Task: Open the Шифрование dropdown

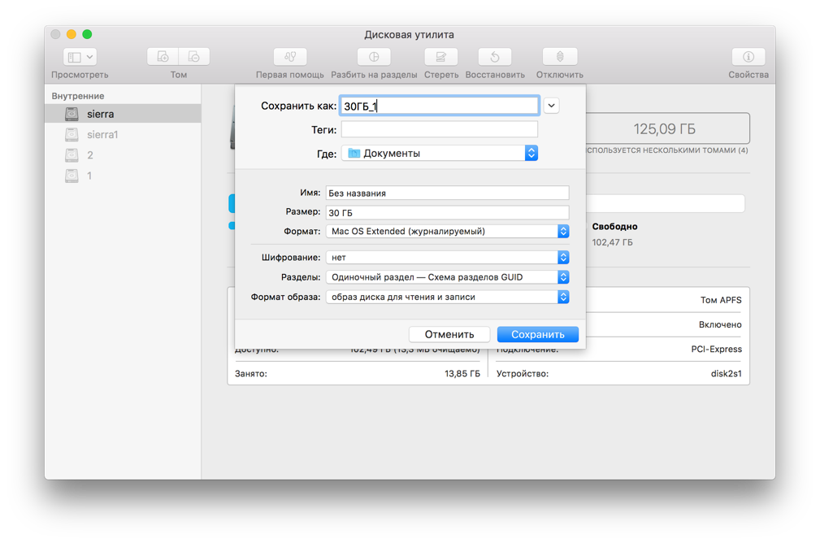Action: (562, 257)
